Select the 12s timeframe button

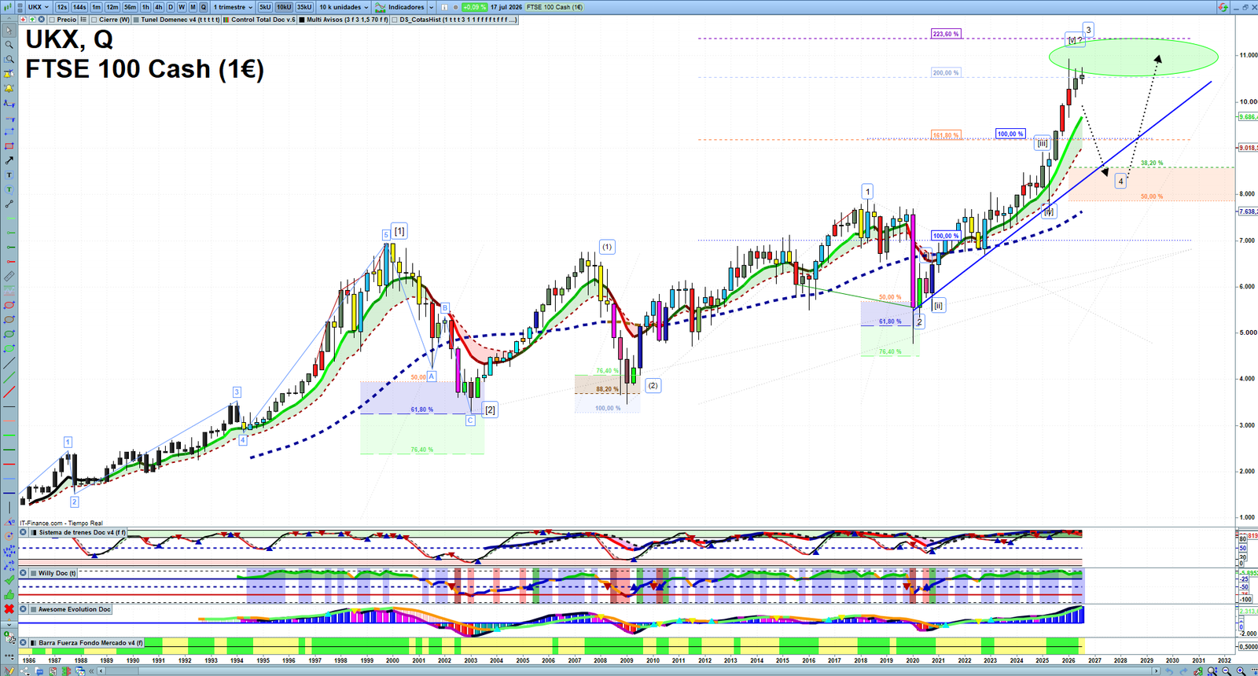[x=61, y=7]
